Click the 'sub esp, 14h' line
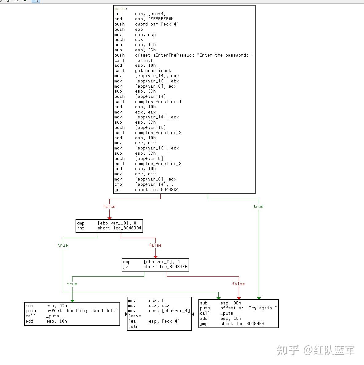 [x=135, y=45]
